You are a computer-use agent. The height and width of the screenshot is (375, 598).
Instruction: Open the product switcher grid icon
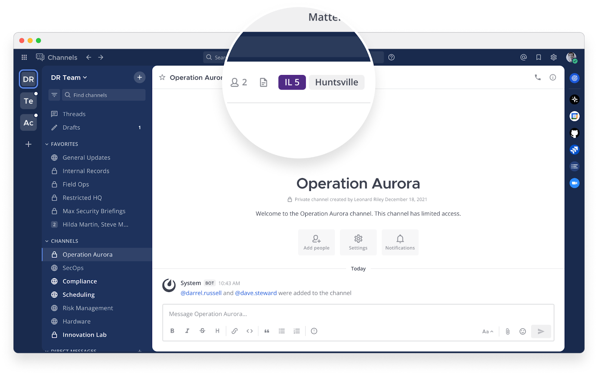pos(24,57)
